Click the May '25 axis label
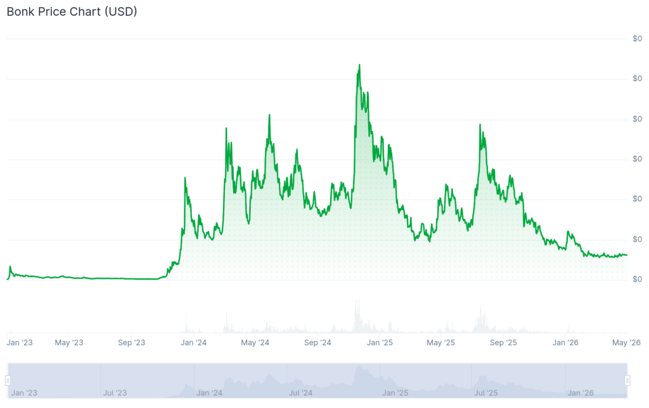The image size is (649, 408). [x=441, y=343]
